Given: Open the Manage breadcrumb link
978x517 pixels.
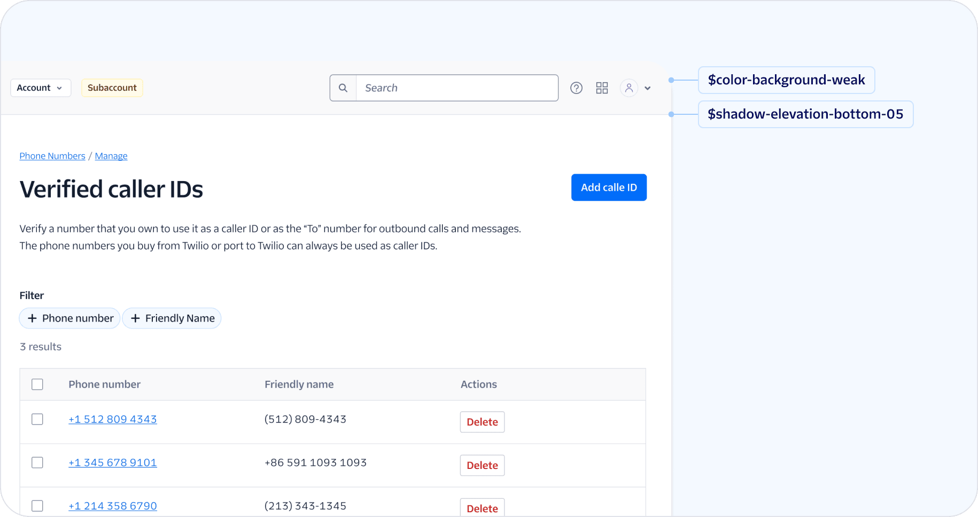Looking at the screenshot, I should [x=111, y=156].
